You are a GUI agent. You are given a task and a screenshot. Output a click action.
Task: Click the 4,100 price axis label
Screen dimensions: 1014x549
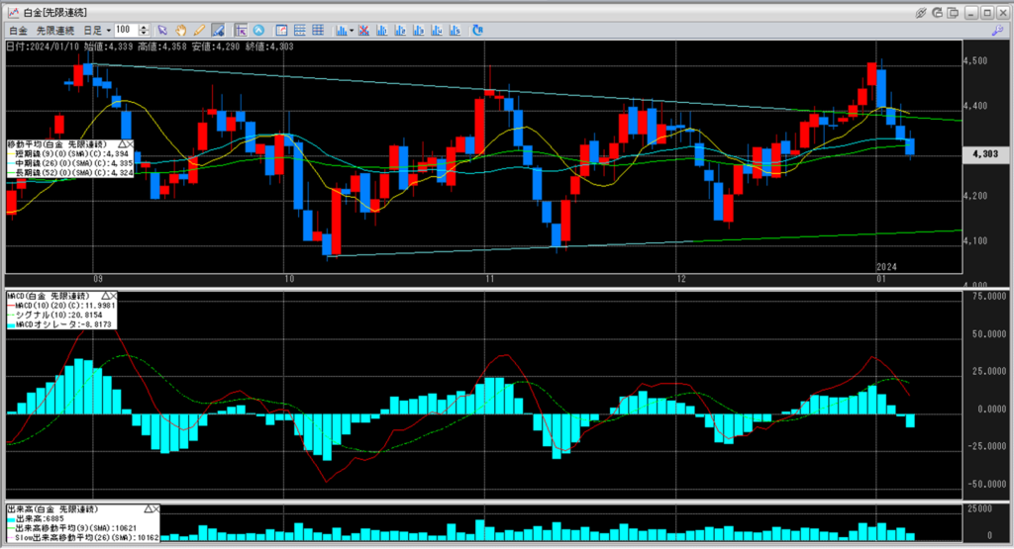pyautogui.click(x=975, y=241)
